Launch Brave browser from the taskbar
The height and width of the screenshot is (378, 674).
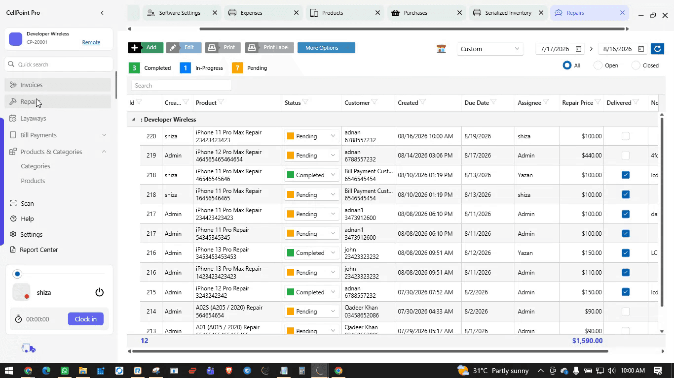[x=229, y=371]
